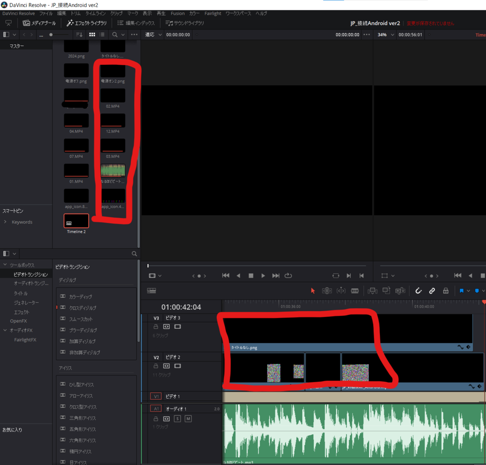This screenshot has width=486, height=465.
Task: Toggle auto track selector on ビデオ 3
Action: 166,327
